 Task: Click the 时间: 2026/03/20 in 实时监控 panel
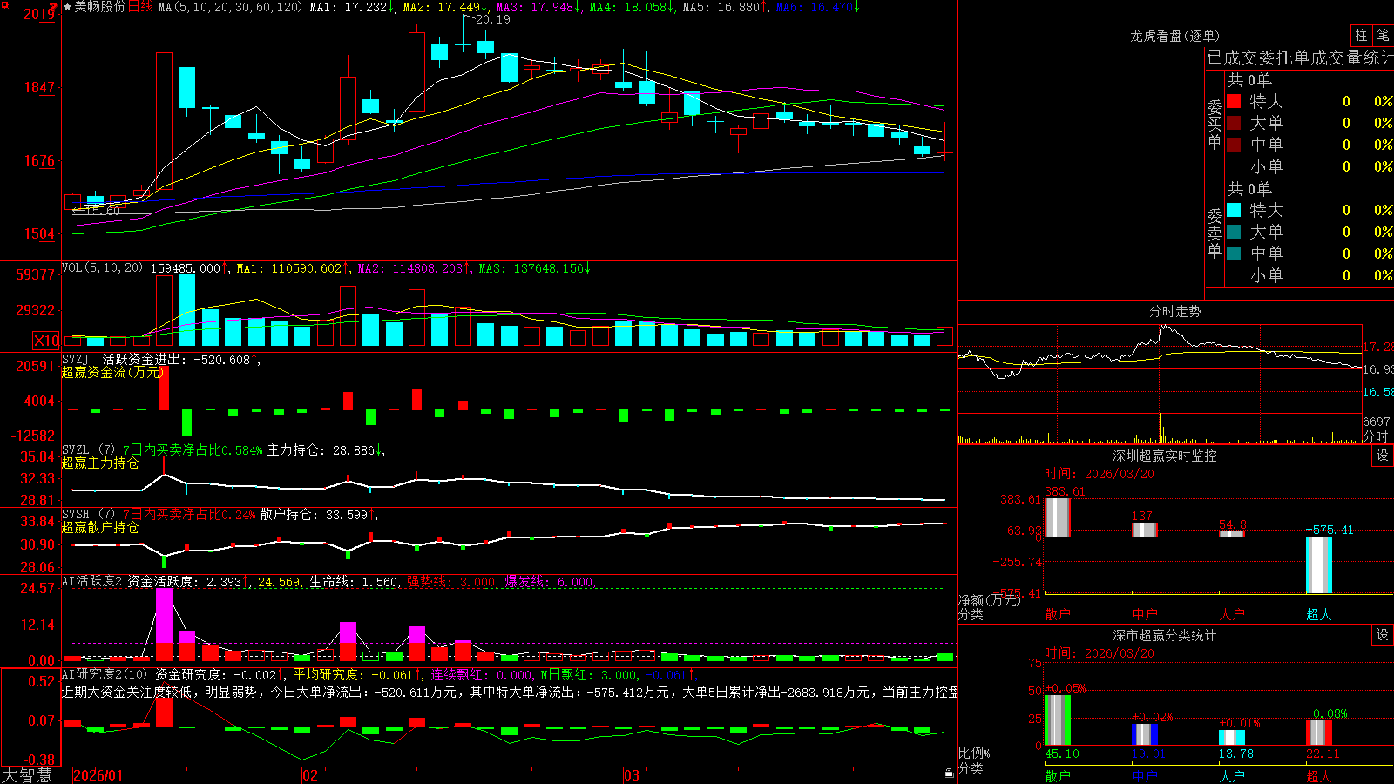click(x=1100, y=474)
